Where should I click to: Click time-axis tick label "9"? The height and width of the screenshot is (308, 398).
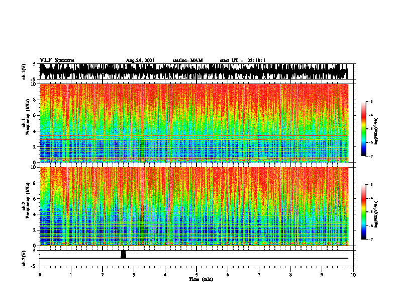click(x=322, y=275)
